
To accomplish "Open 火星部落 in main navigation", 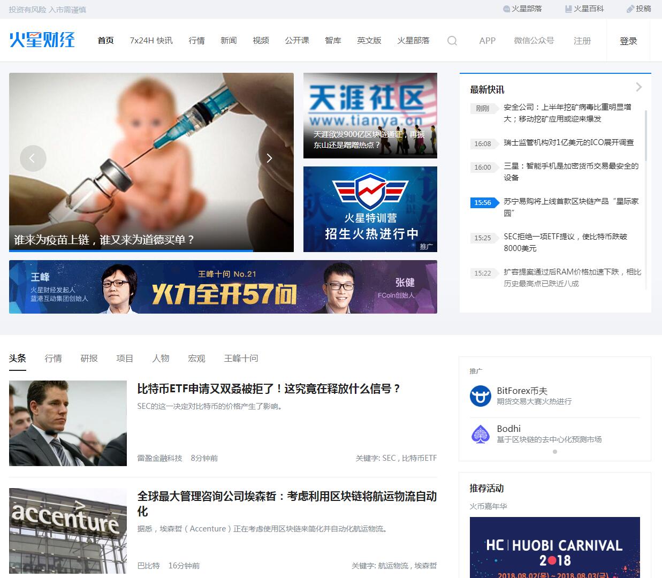I will 413,41.
